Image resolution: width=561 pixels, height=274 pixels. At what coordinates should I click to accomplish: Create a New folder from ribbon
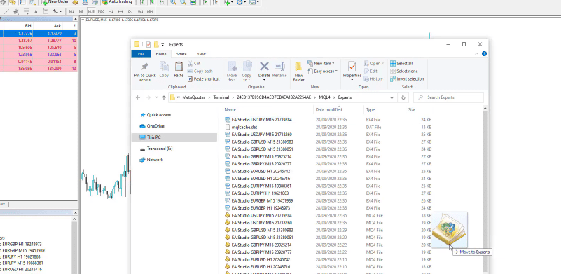click(x=299, y=71)
